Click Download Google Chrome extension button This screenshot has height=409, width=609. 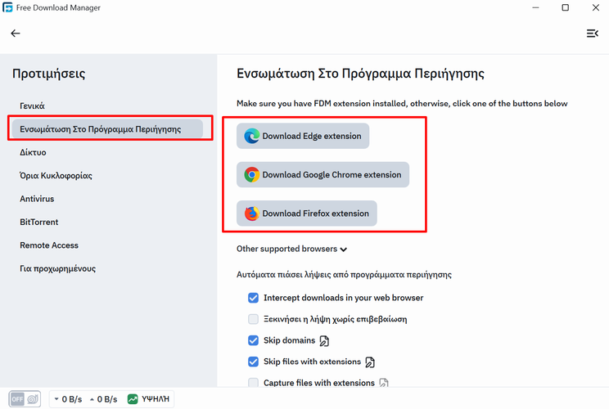click(323, 174)
